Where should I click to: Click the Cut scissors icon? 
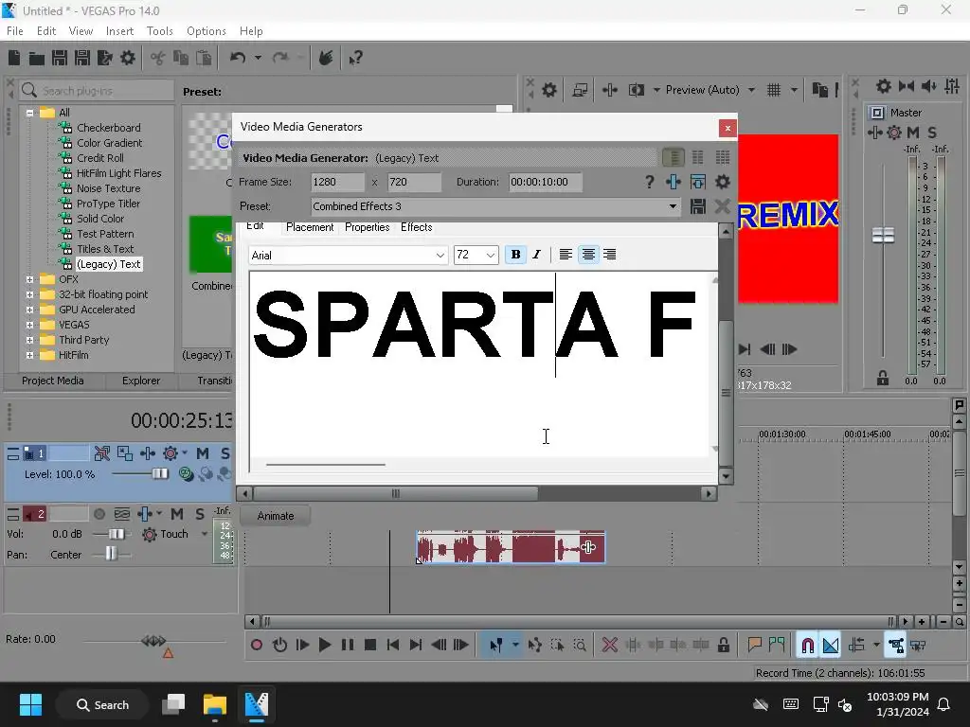[x=158, y=58]
